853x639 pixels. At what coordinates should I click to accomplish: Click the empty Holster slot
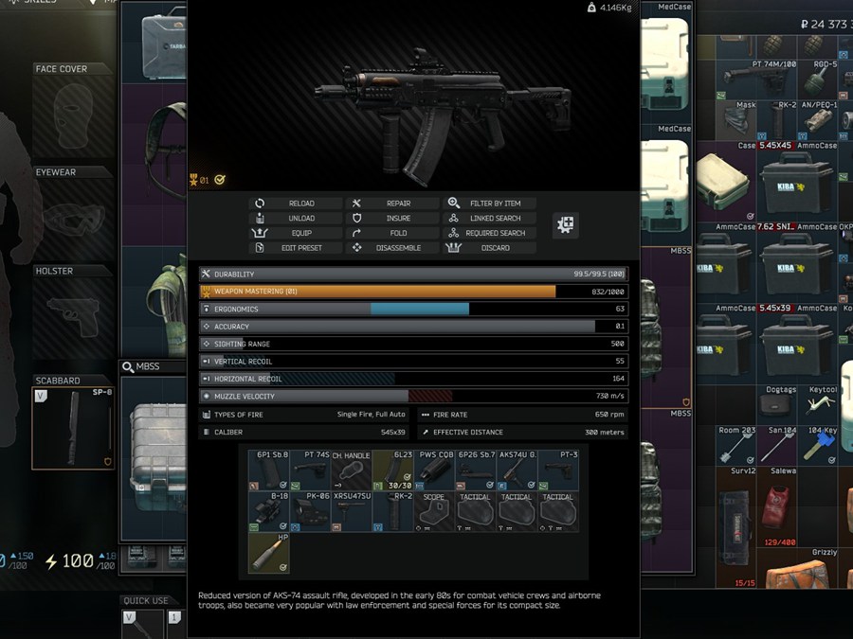(73, 318)
